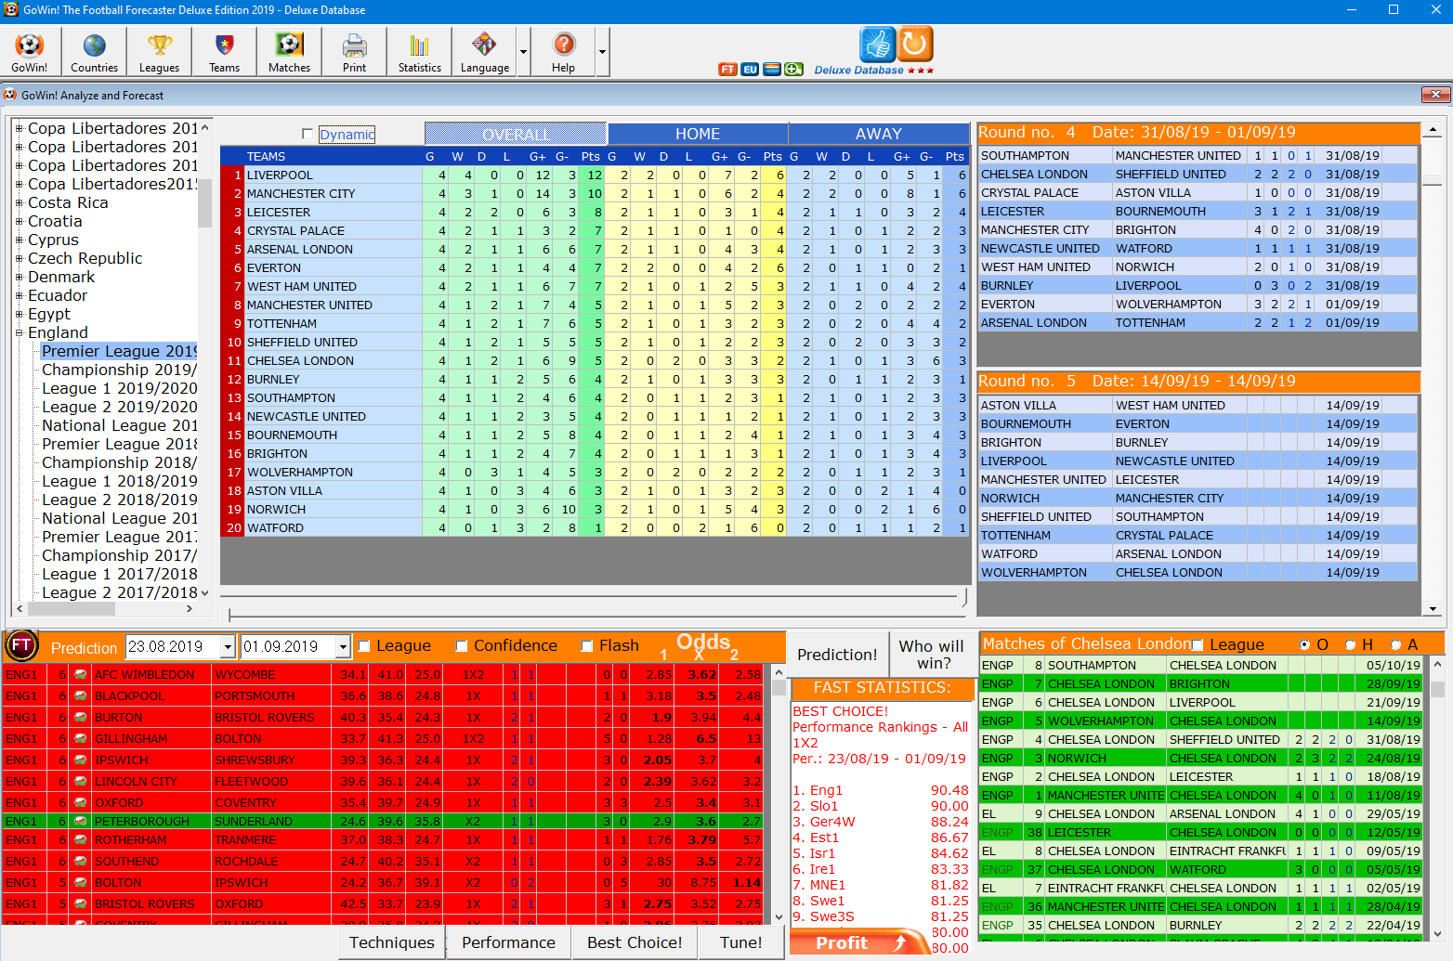Expand the Croatia tree node

click(19, 221)
